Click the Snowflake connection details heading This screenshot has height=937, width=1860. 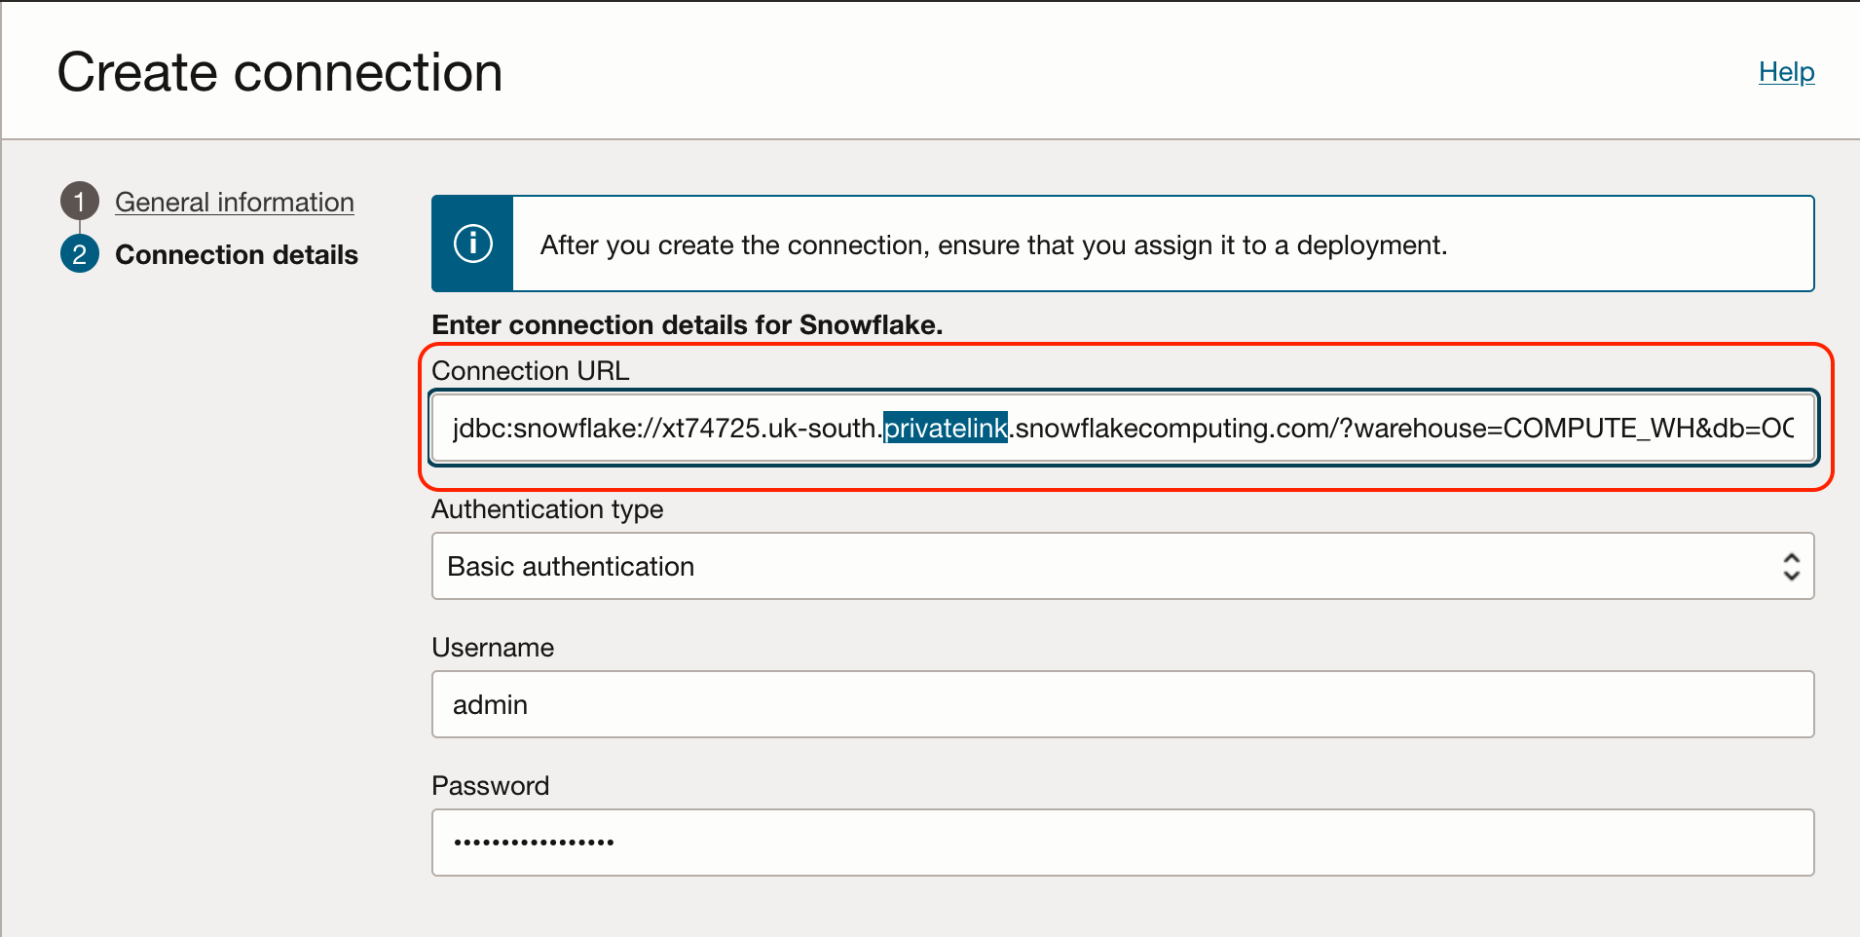[687, 324]
